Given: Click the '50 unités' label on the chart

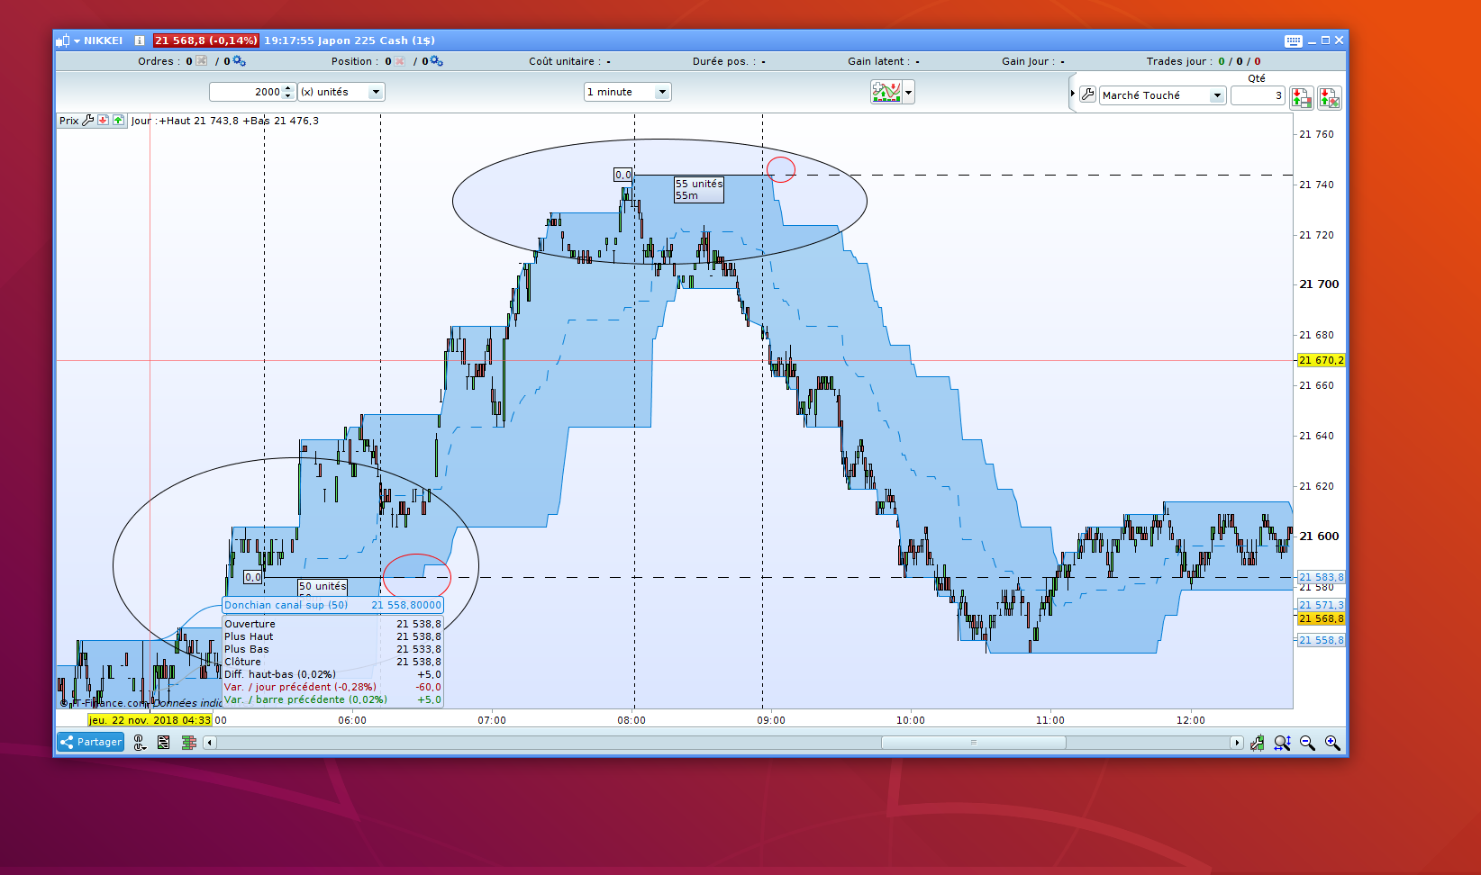Looking at the screenshot, I should click(323, 586).
